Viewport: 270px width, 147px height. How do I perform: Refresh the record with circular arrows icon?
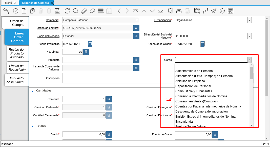67,11
